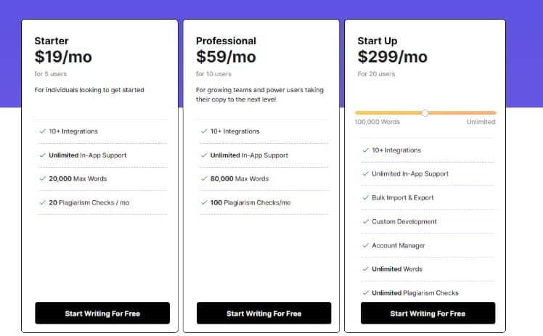Screen dimensions: 543x336
Task: Click checkmark next to Bulk Import & Export
Action: 365,197
